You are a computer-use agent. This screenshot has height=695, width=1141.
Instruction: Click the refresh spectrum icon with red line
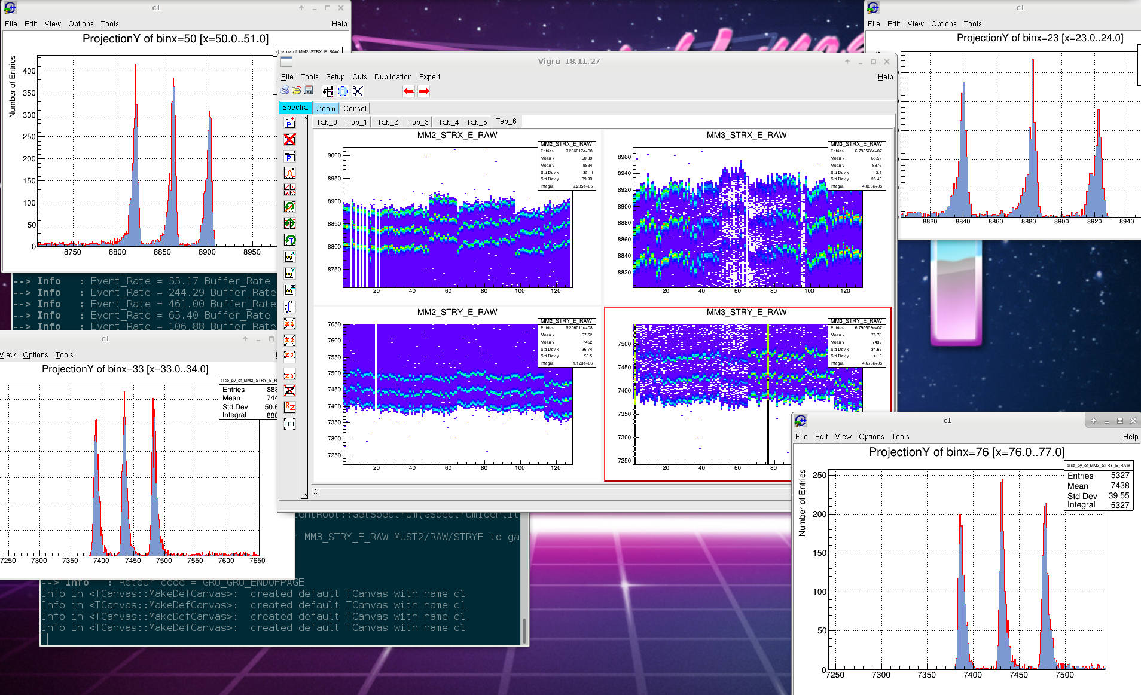point(289,207)
